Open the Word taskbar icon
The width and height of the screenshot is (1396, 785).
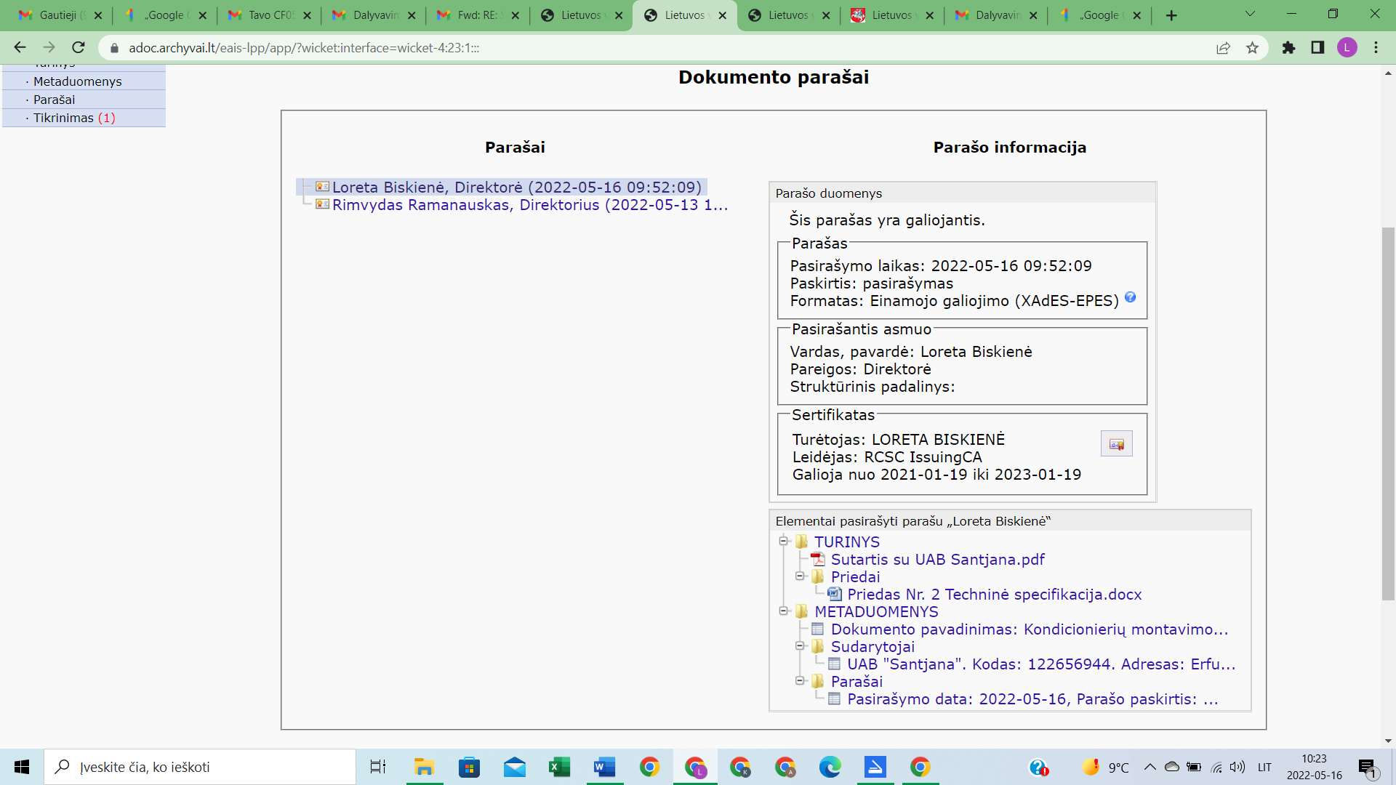(604, 767)
